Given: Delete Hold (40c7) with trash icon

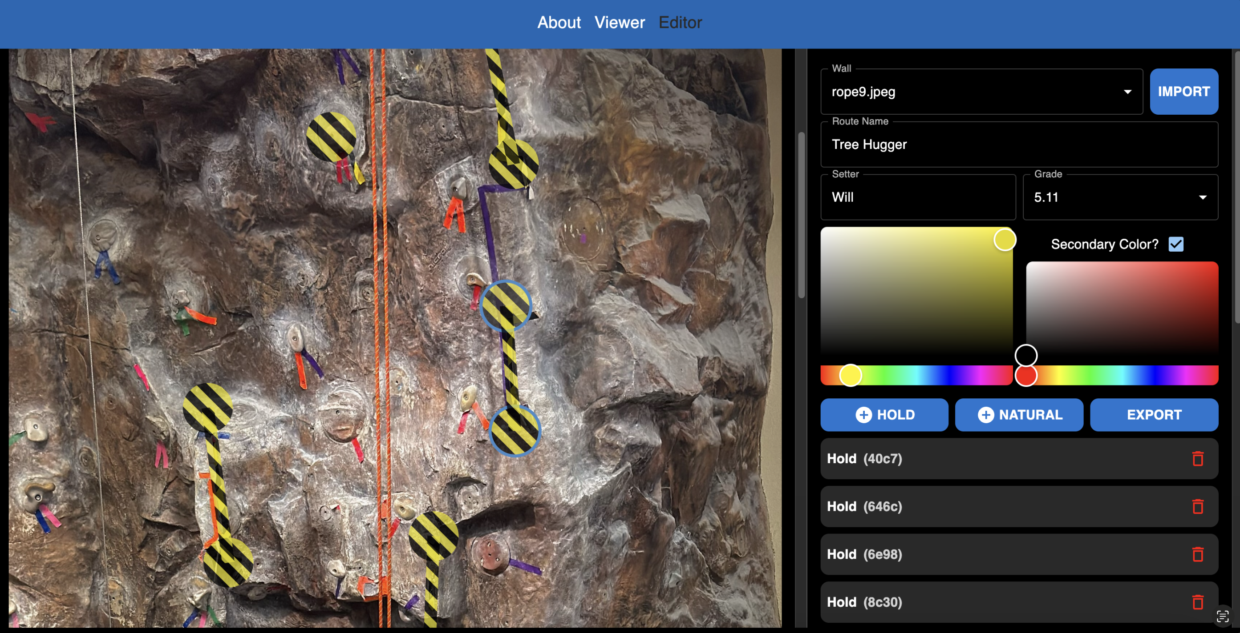Looking at the screenshot, I should pos(1198,459).
